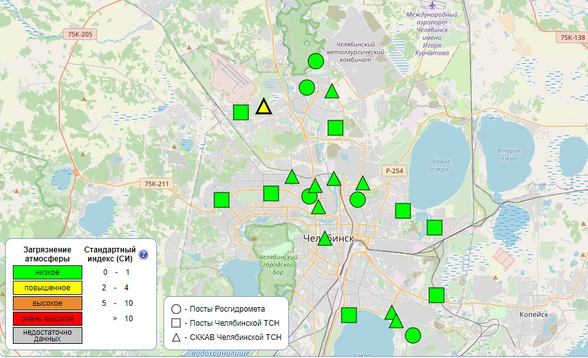This screenshot has width=588, height=358.
Task: Select the green triangle overlapping the central circle
Action: 315,186
